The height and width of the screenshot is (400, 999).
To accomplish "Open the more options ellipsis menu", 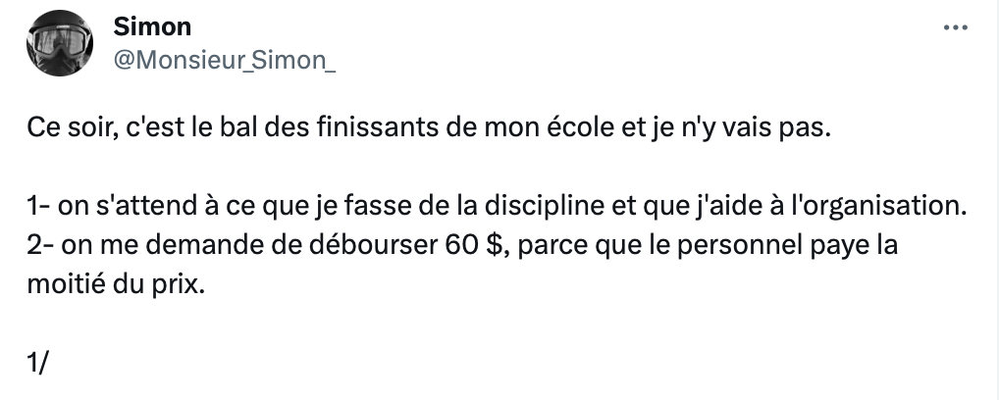I will (955, 28).
